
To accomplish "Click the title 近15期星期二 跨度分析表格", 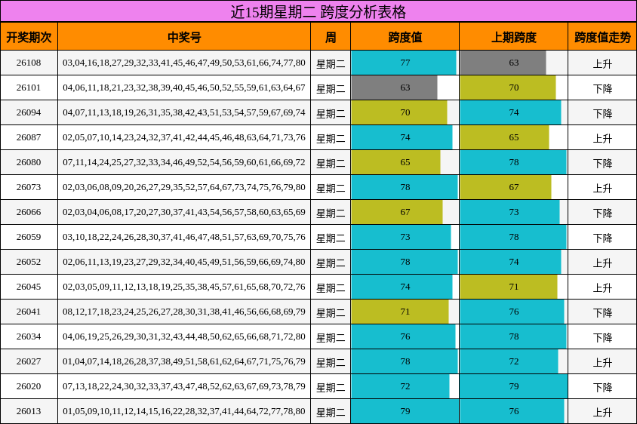I will (318, 12).
